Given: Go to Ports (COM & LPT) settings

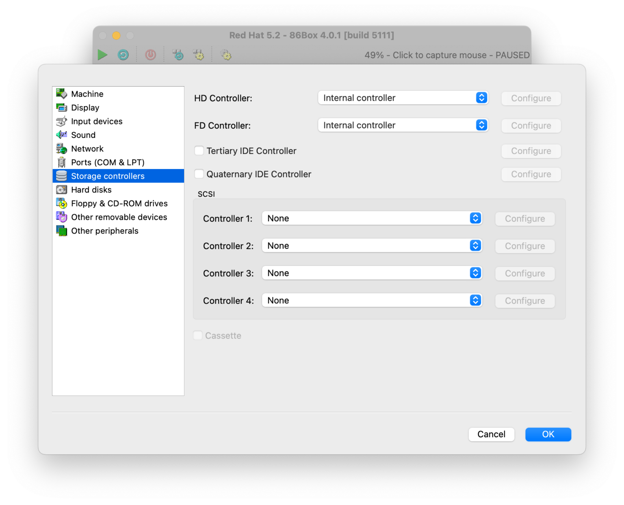Looking at the screenshot, I should [108, 163].
